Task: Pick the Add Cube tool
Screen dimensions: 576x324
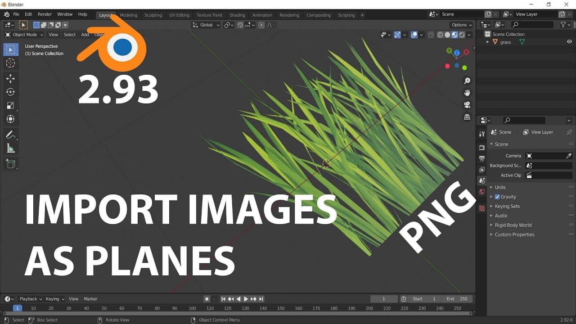Action: pos(11,163)
